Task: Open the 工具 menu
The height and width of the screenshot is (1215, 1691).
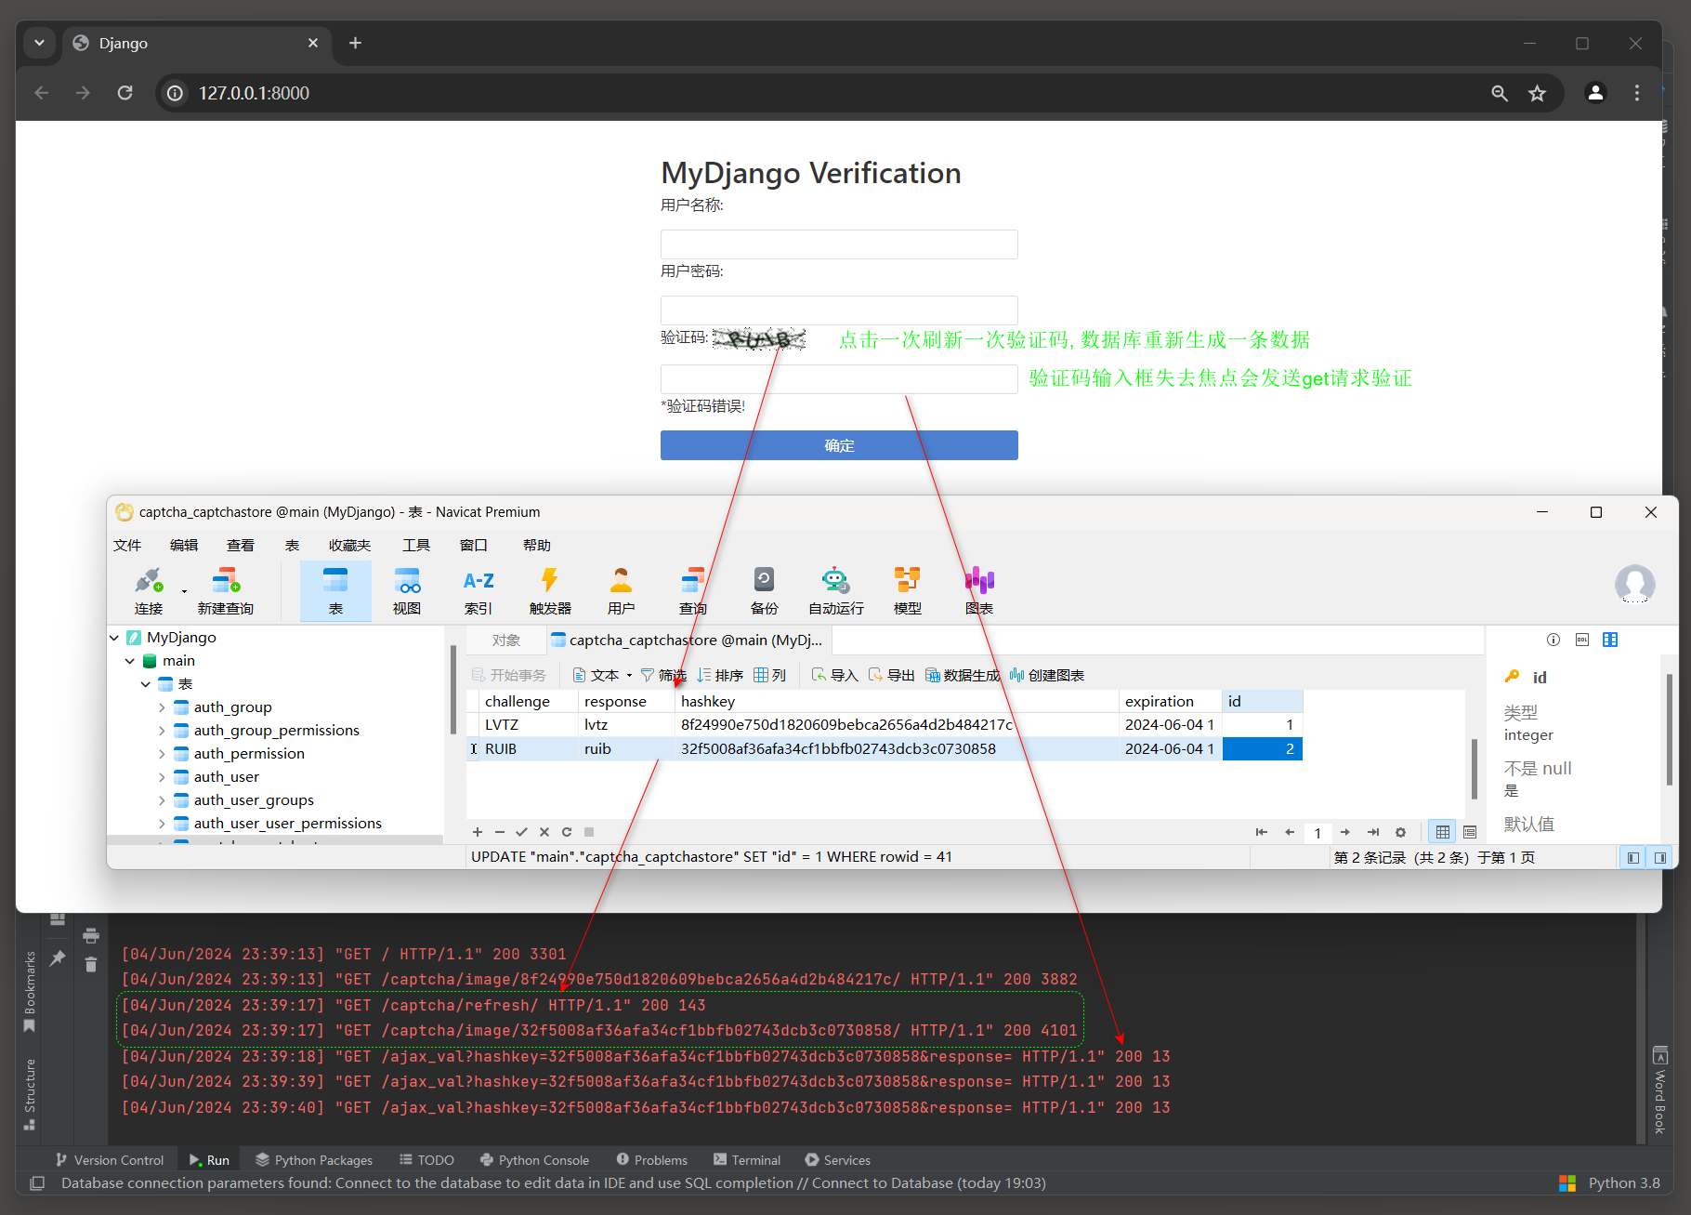Action: [x=416, y=546]
